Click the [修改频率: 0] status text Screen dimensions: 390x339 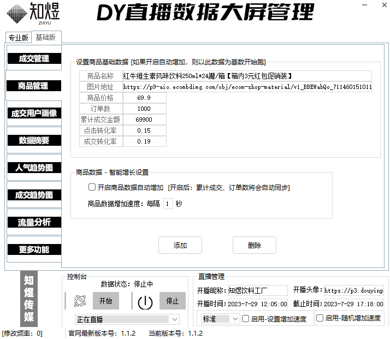click(22, 334)
